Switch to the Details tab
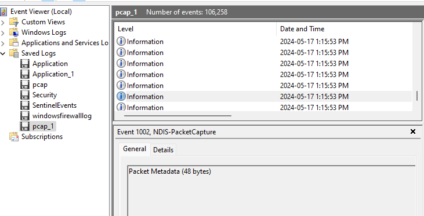The height and width of the screenshot is (216, 424). [164, 150]
